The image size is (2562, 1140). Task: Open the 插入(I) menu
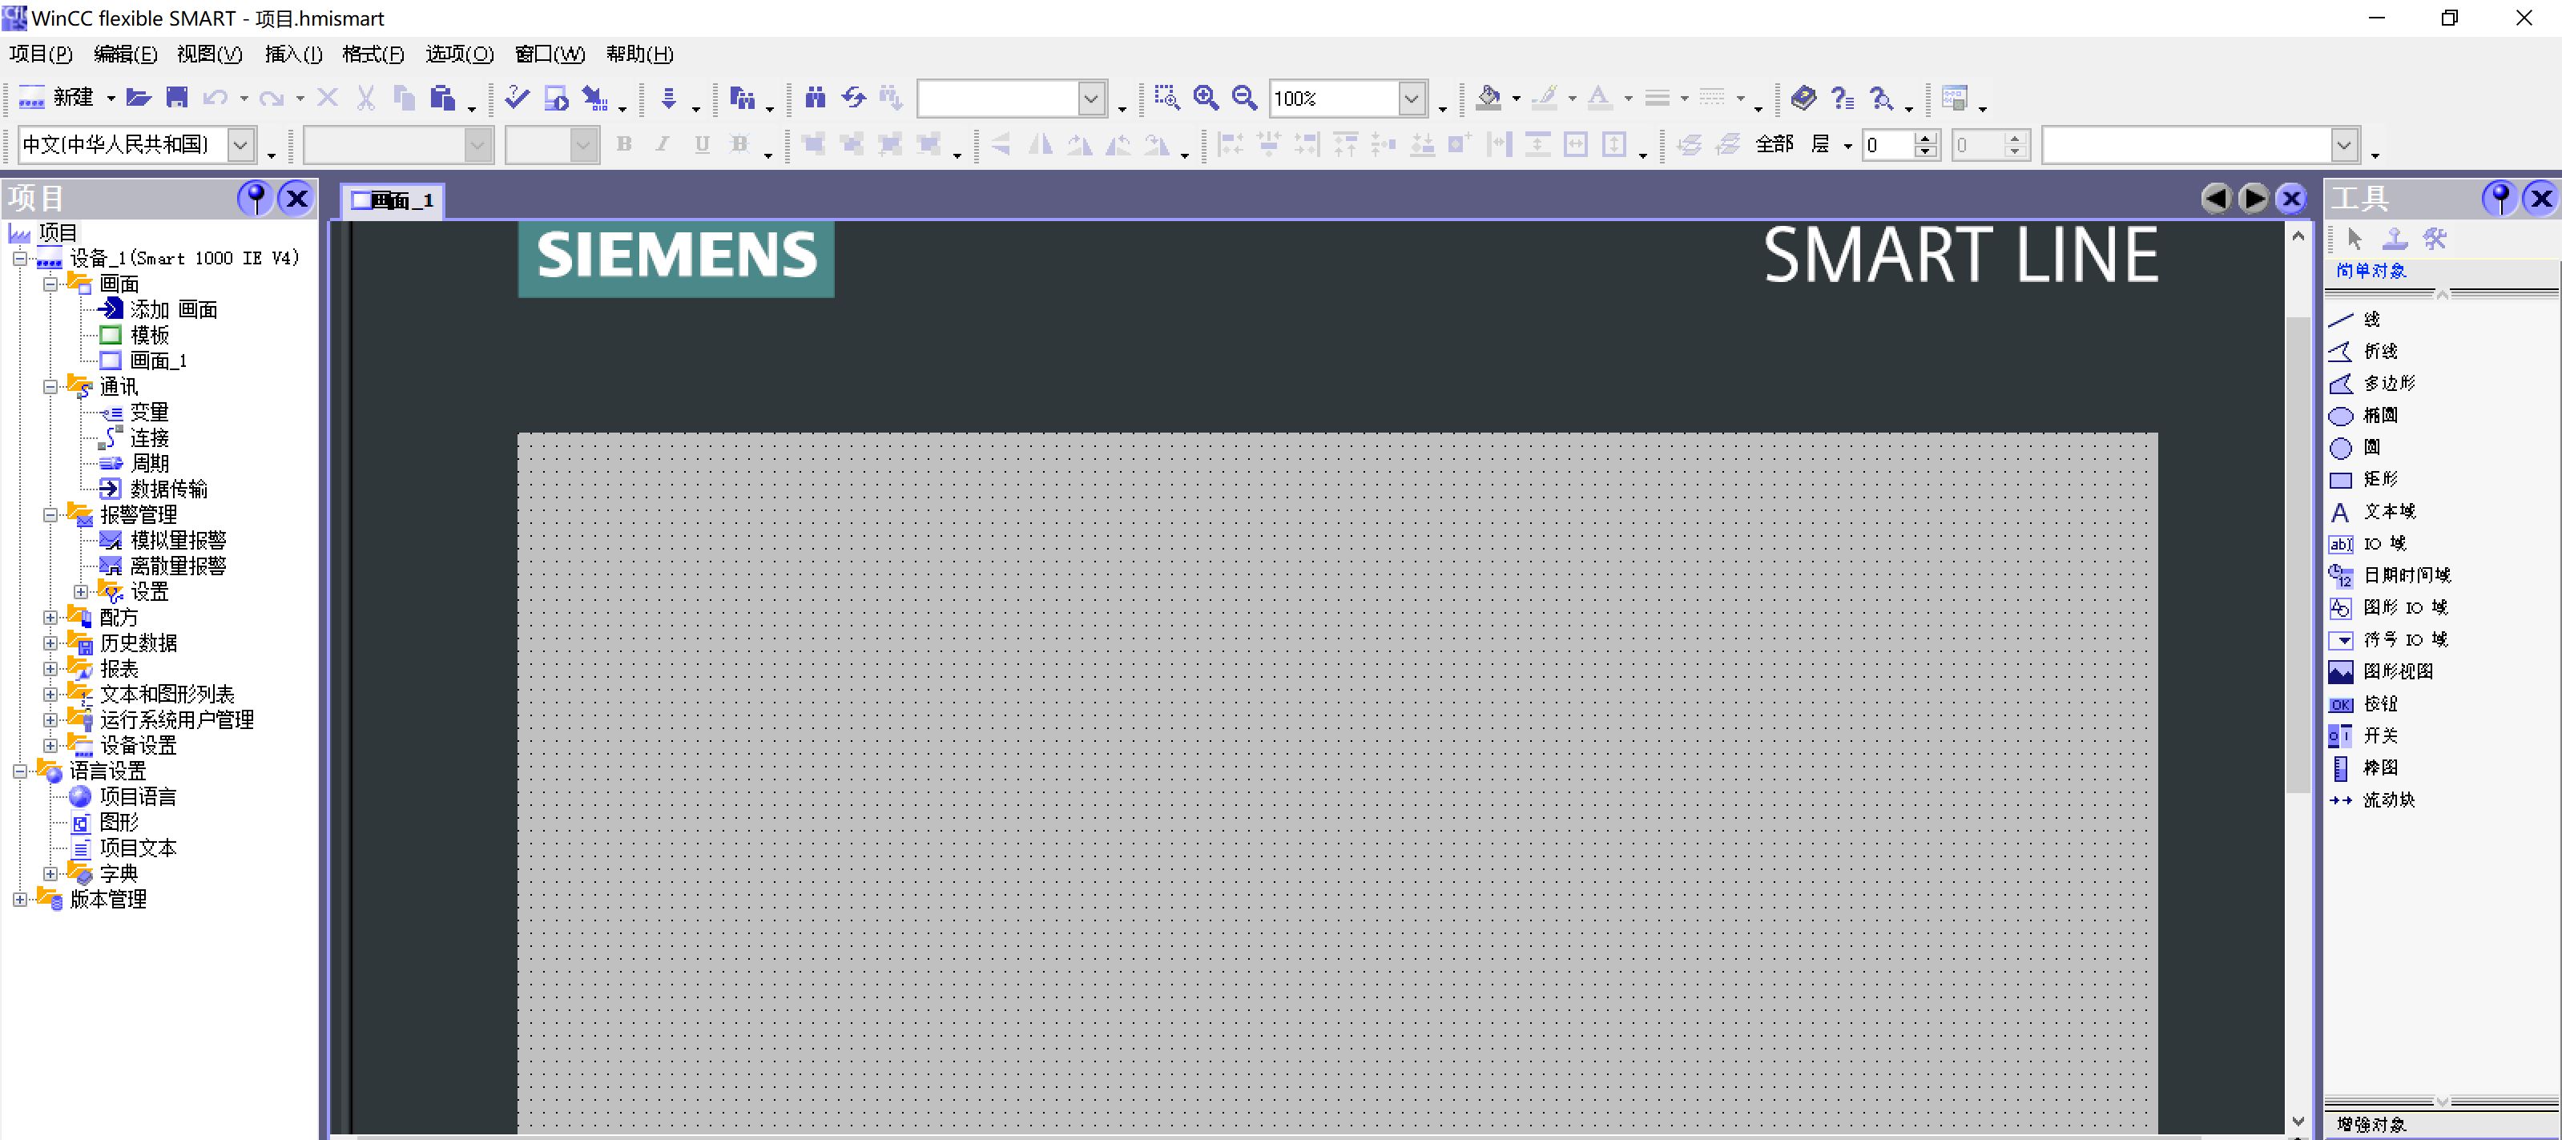pos(293,54)
